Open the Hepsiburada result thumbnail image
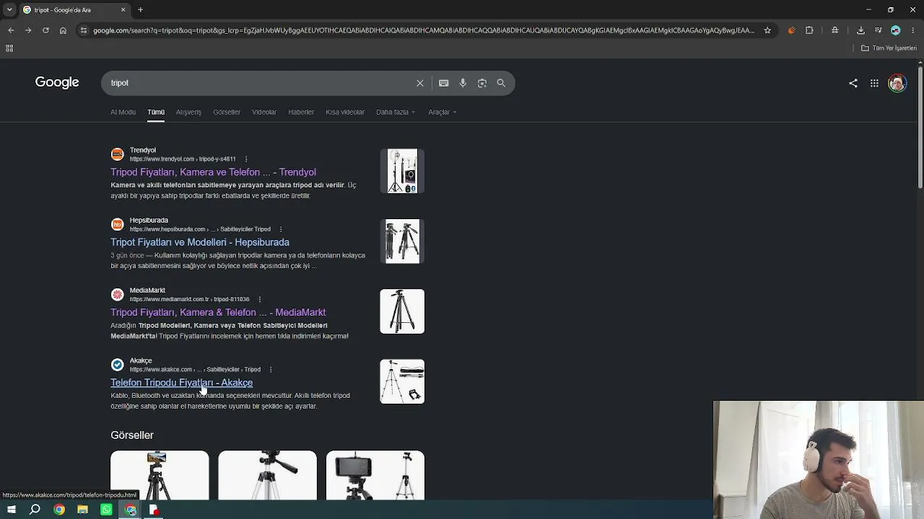Image resolution: width=924 pixels, height=519 pixels. 402,241
